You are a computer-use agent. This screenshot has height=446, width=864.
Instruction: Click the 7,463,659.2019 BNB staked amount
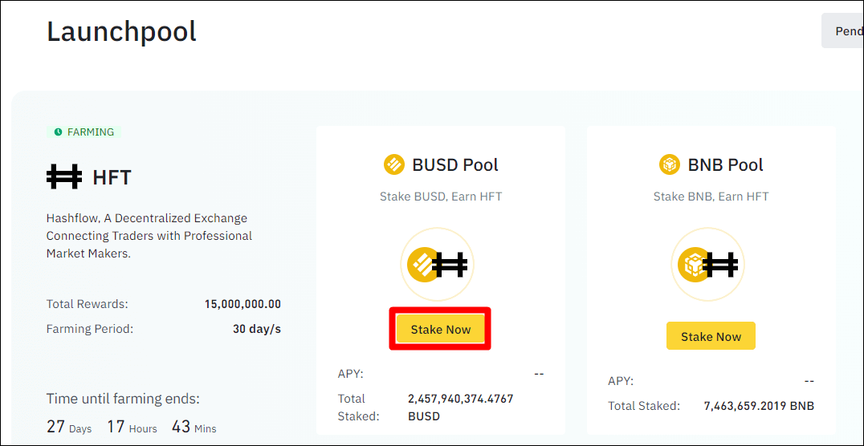point(759,407)
